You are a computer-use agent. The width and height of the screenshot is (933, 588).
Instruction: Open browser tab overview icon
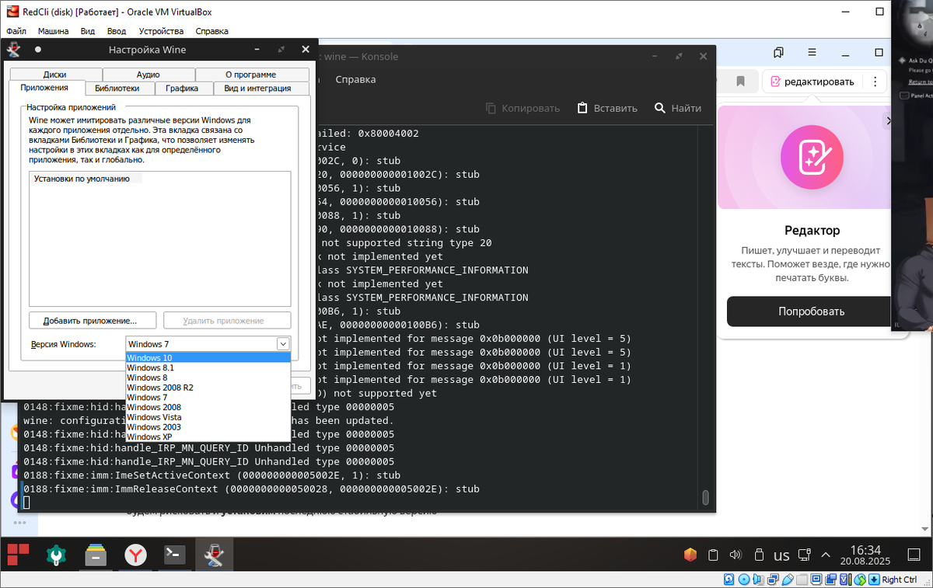point(778,52)
